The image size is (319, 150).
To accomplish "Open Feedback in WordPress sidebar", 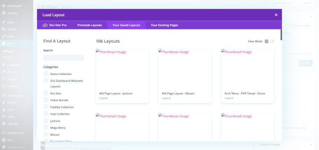I will coord(13,86).
